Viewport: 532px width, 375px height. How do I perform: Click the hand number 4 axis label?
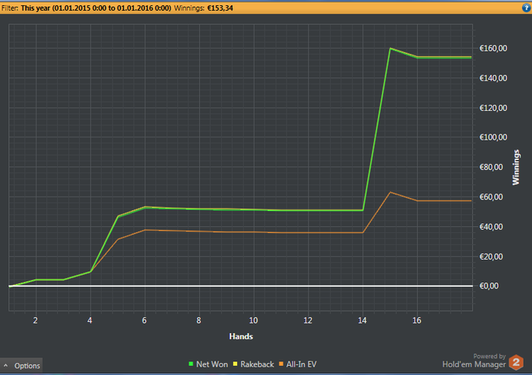90,320
